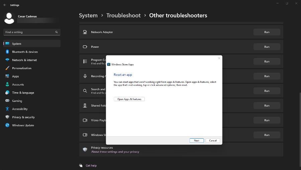Click the Gaming controller icon
This screenshot has height=170, width=301.
coord(7,101)
